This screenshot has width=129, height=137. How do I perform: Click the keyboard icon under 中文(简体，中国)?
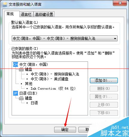(x=21, y=69)
